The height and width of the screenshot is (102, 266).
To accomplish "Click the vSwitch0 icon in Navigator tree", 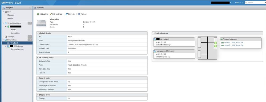I will (x=8, y=43).
